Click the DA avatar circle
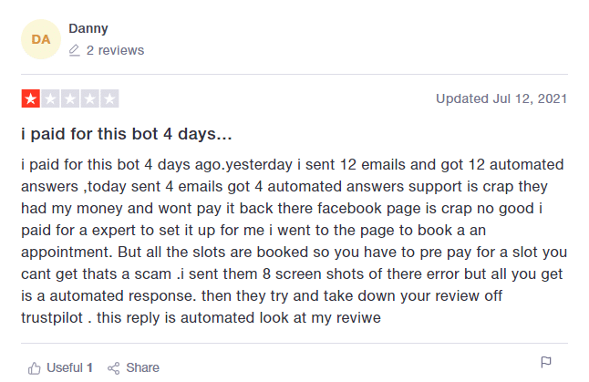Image resolution: width=589 pixels, height=382 pixels. [40, 39]
